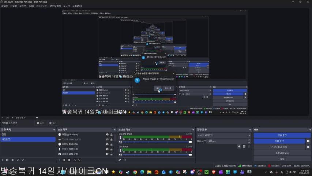Toggle lock on 치지직 후원/구독 source
This screenshot has width=312, height=176.
[112, 144]
